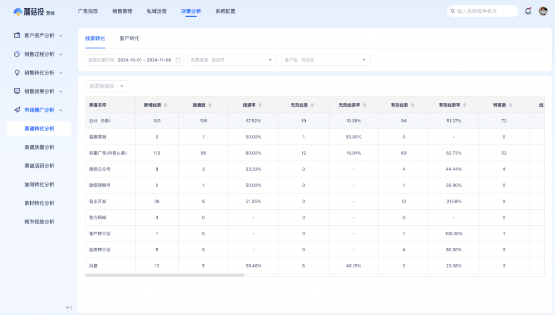Open the notifications bell icon
The height and width of the screenshot is (315, 555).
pos(527,11)
